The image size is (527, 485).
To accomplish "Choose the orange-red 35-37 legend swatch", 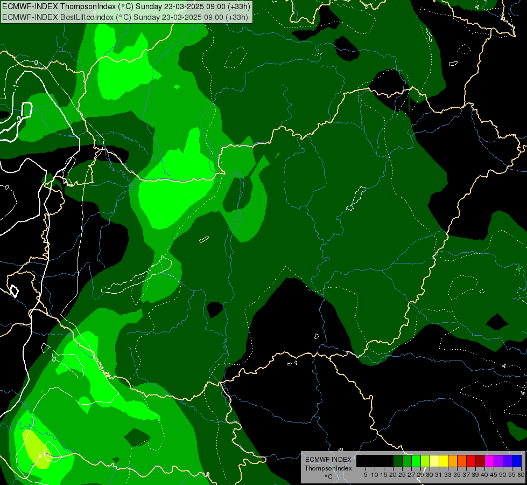I will pyautogui.click(x=462, y=461).
